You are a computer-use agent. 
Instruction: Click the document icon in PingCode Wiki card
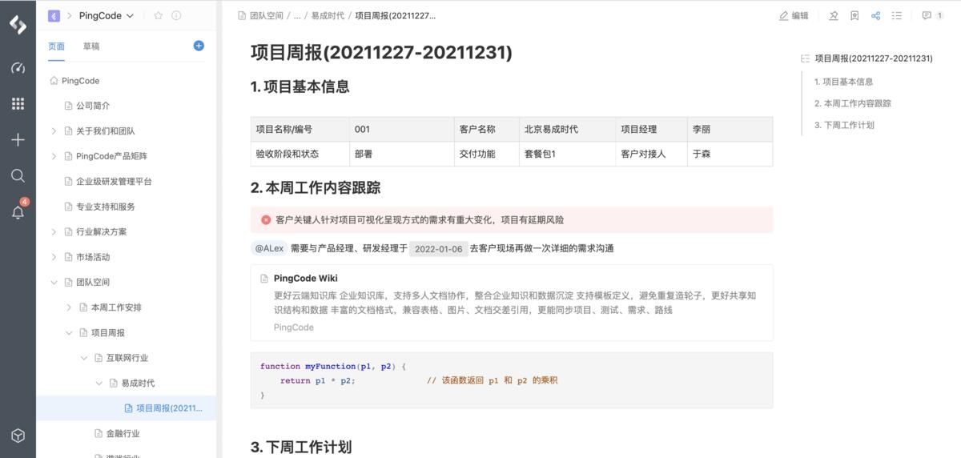pyautogui.click(x=264, y=279)
